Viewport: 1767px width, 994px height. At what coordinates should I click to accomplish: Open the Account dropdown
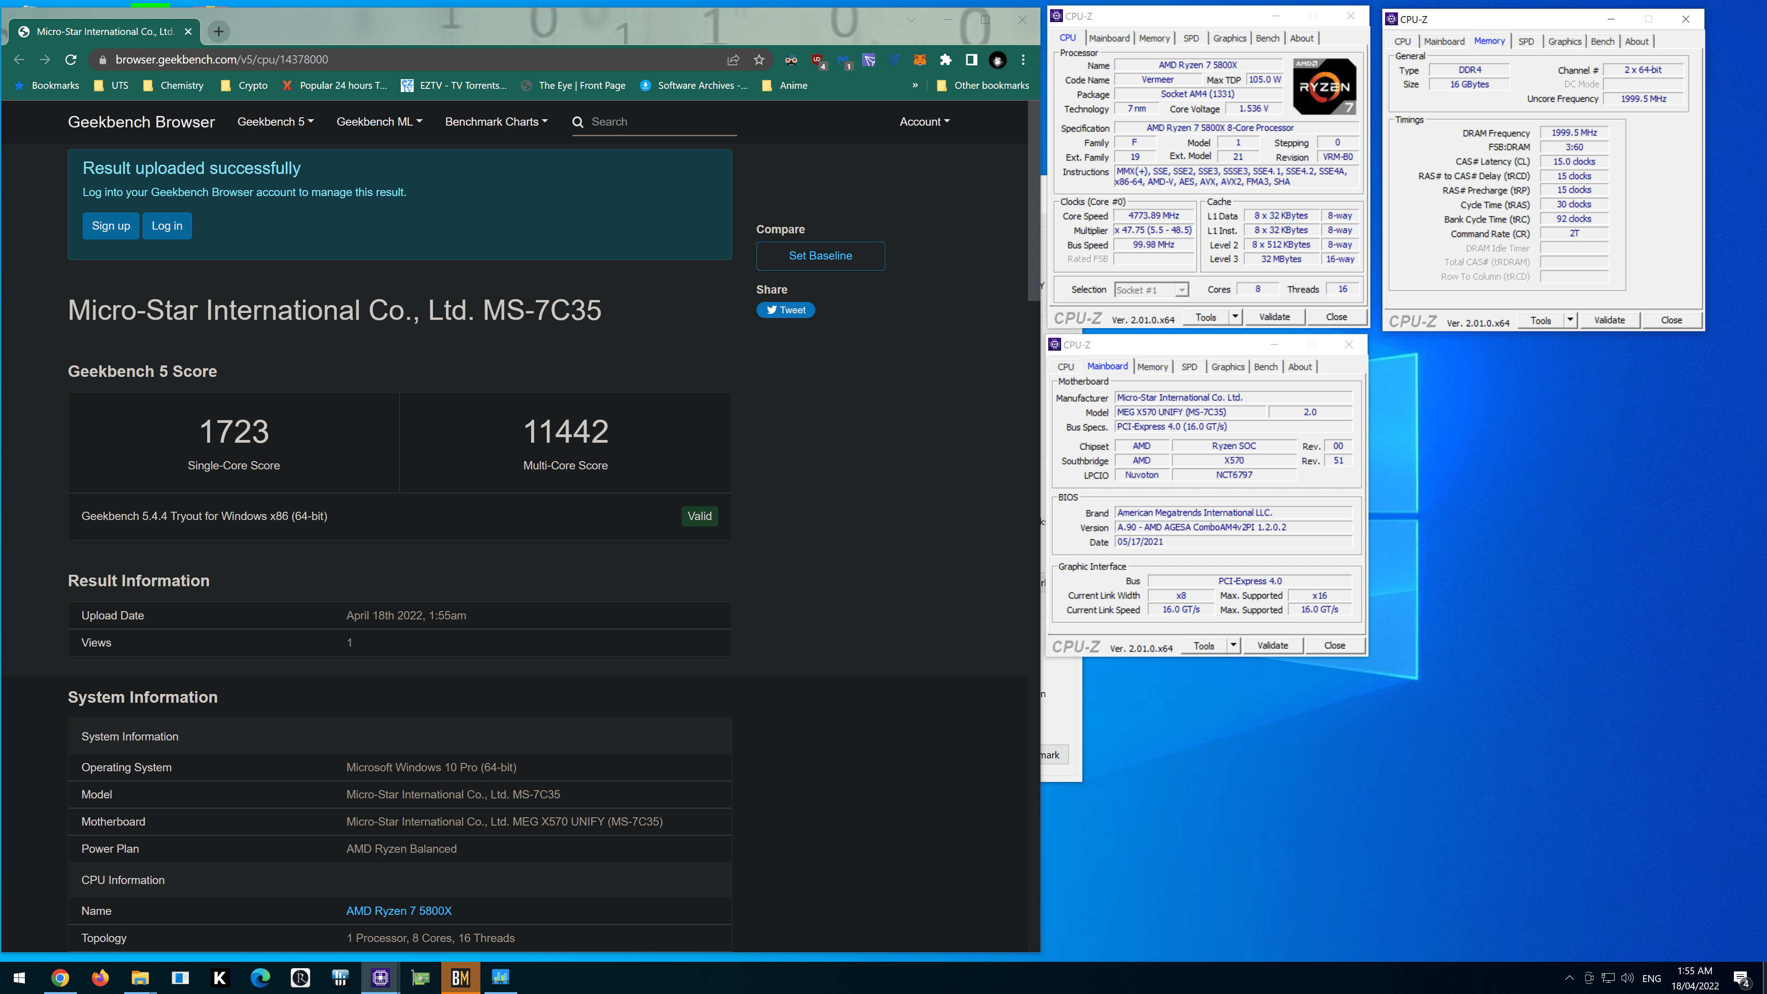coord(924,121)
